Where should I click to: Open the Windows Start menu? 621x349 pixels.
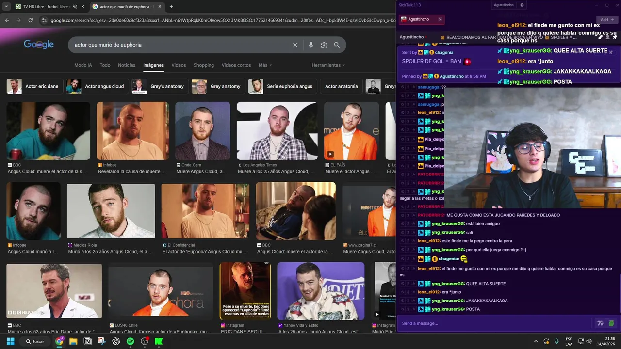click(10, 341)
